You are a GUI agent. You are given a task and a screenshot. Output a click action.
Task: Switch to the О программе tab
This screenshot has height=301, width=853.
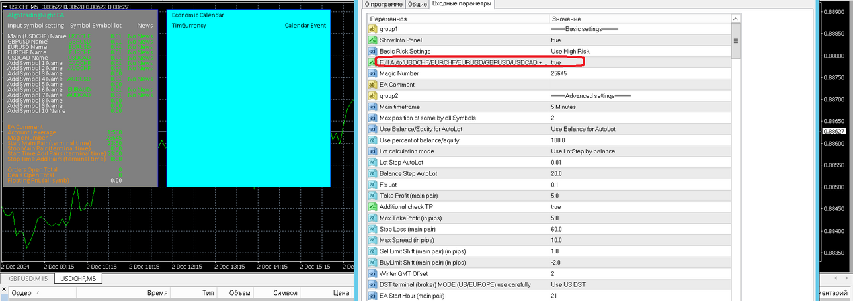pos(384,4)
